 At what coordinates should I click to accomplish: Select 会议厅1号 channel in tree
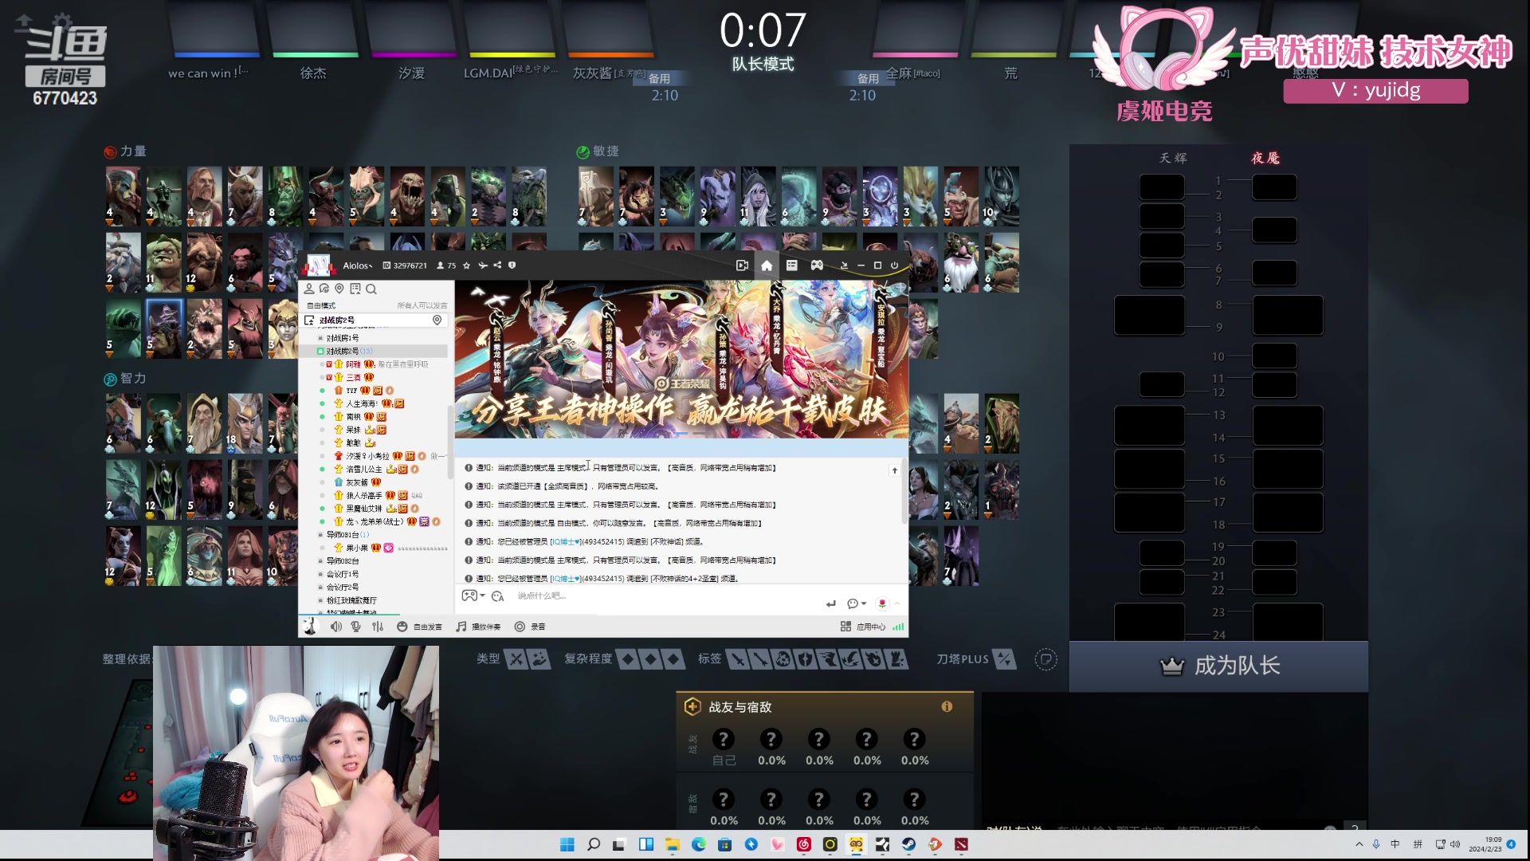(343, 574)
